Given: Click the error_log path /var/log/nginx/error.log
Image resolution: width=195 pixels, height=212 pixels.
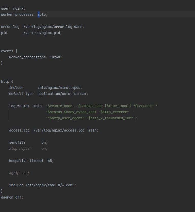Looking at the screenshot, I should pyautogui.click(x=48, y=27).
